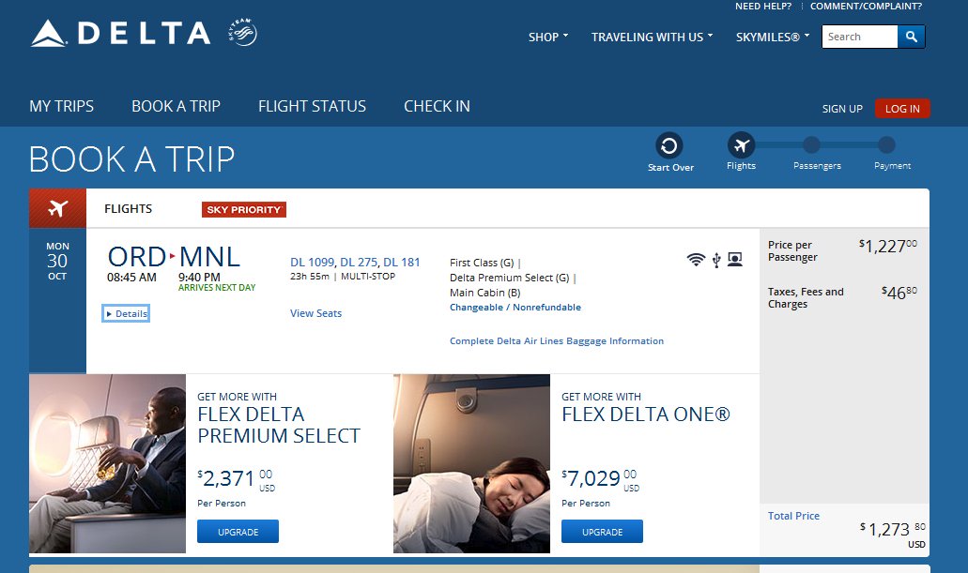
Task: Open the SHOP dropdown menu
Action: pyautogui.click(x=548, y=38)
